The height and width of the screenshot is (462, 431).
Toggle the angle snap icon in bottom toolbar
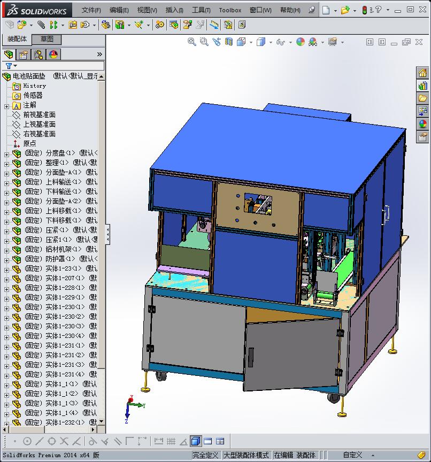[x=183, y=441]
